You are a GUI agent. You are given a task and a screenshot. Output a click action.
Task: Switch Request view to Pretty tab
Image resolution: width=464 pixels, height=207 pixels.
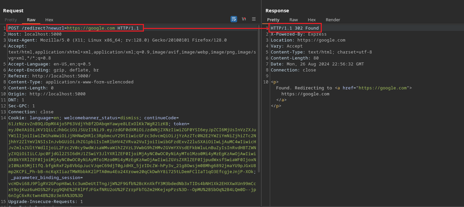tap(11, 20)
